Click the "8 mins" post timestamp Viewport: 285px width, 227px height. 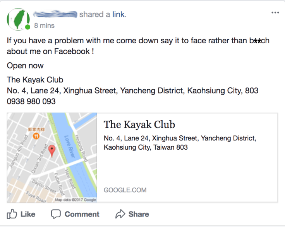click(x=45, y=26)
